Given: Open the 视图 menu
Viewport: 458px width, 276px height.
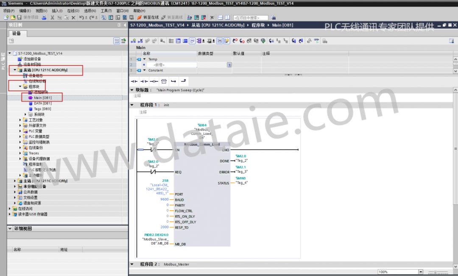Looking at the screenshot, I should click(x=41, y=11).
